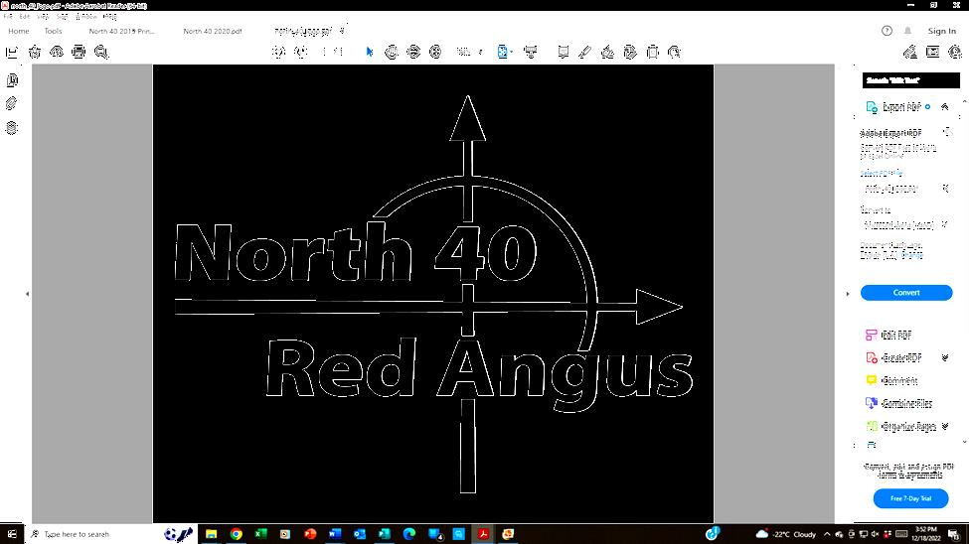
Task: Click the Find text magnifier icon
Action: (101, 52)
